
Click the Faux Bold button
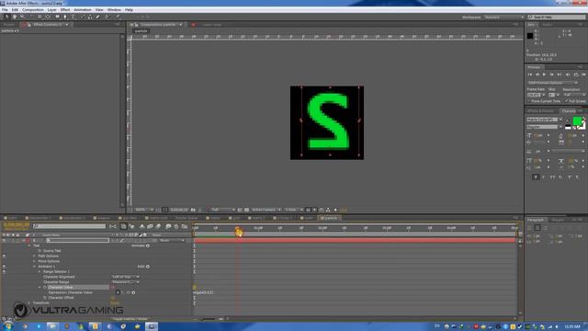536,177
